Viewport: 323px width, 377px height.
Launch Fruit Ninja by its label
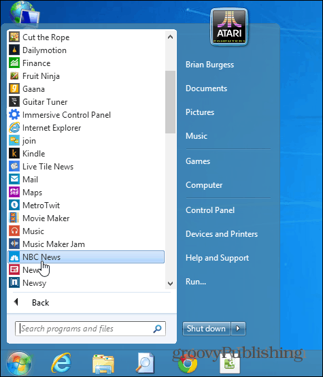[x=41, y=76]
